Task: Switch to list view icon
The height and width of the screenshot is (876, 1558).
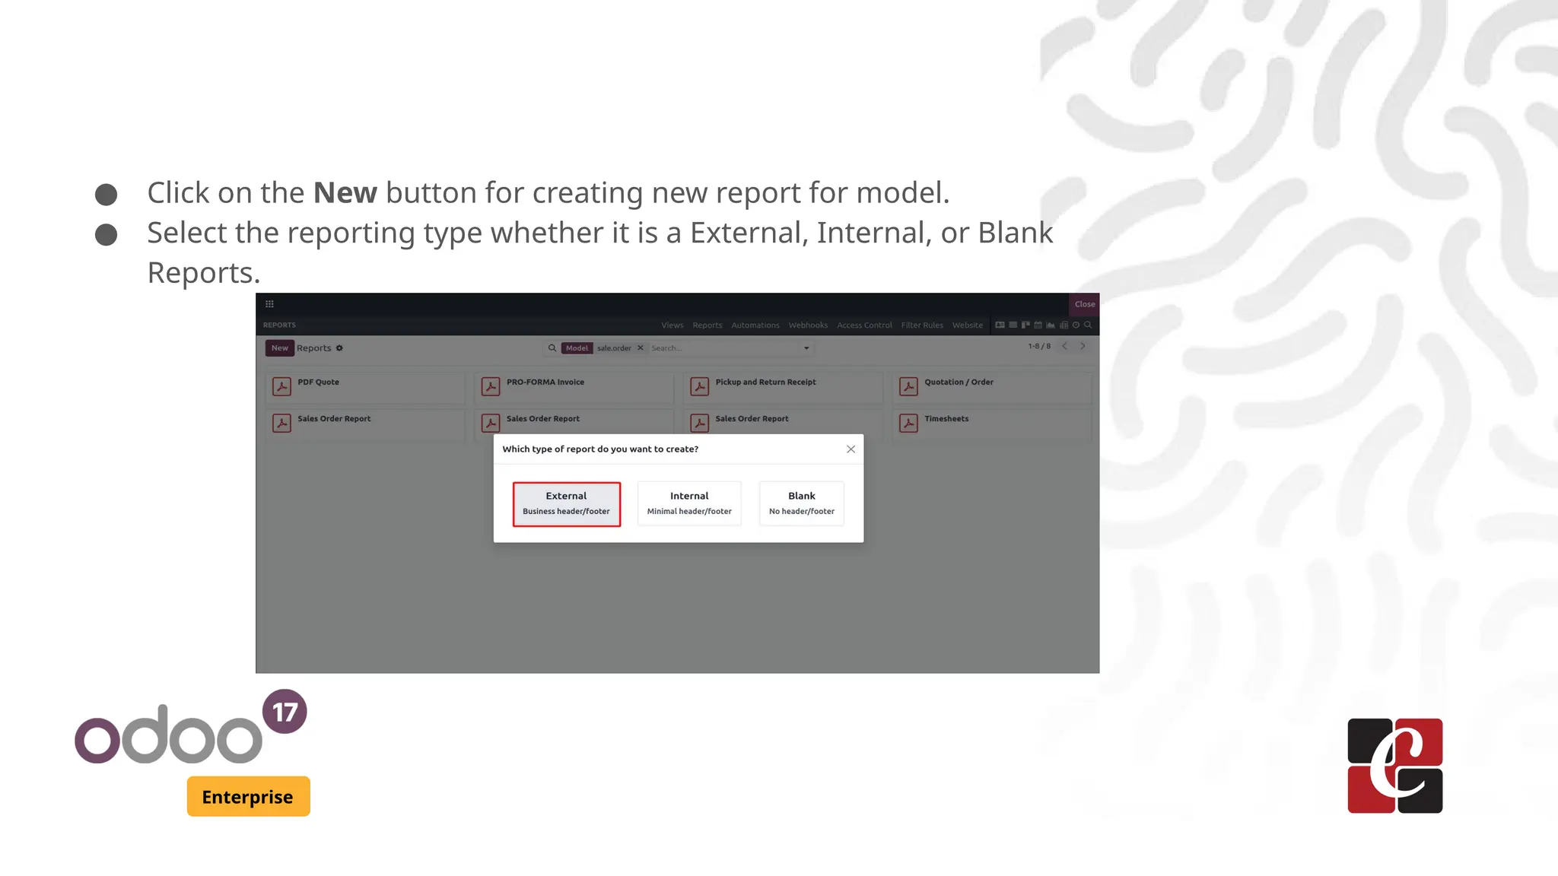Action: pos(1013,325)
